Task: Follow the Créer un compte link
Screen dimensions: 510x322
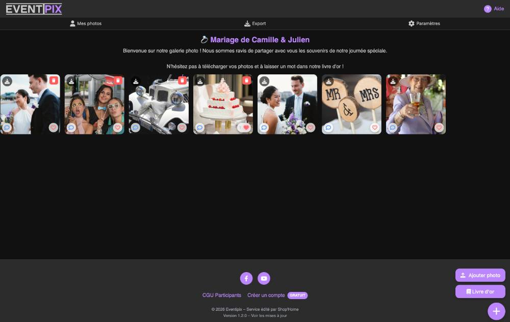Action: tap(266, 296)
